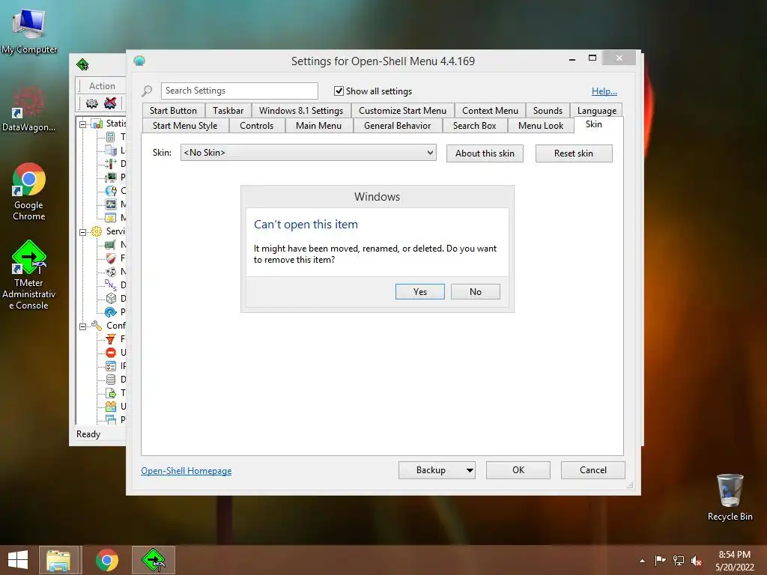Image resolution: width=767 pixels, height=575 pixels.
Task: Click the About this skin button
Action: pyautogui.click(x=485, y=153)
